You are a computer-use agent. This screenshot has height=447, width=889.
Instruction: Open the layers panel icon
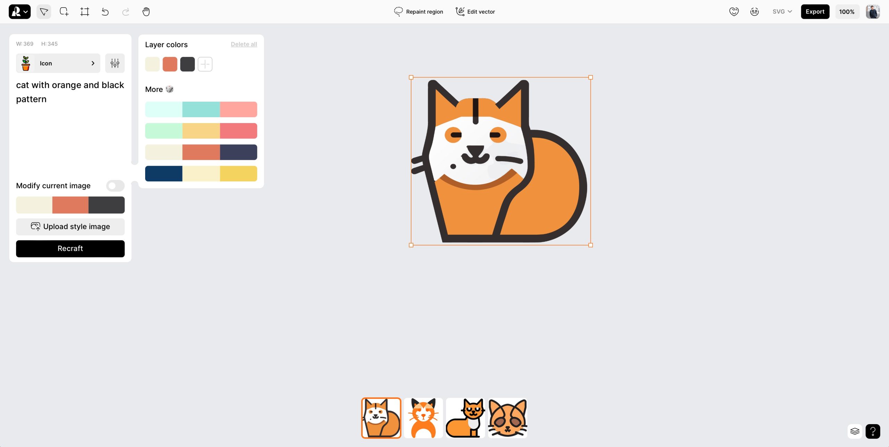[855, 431]
